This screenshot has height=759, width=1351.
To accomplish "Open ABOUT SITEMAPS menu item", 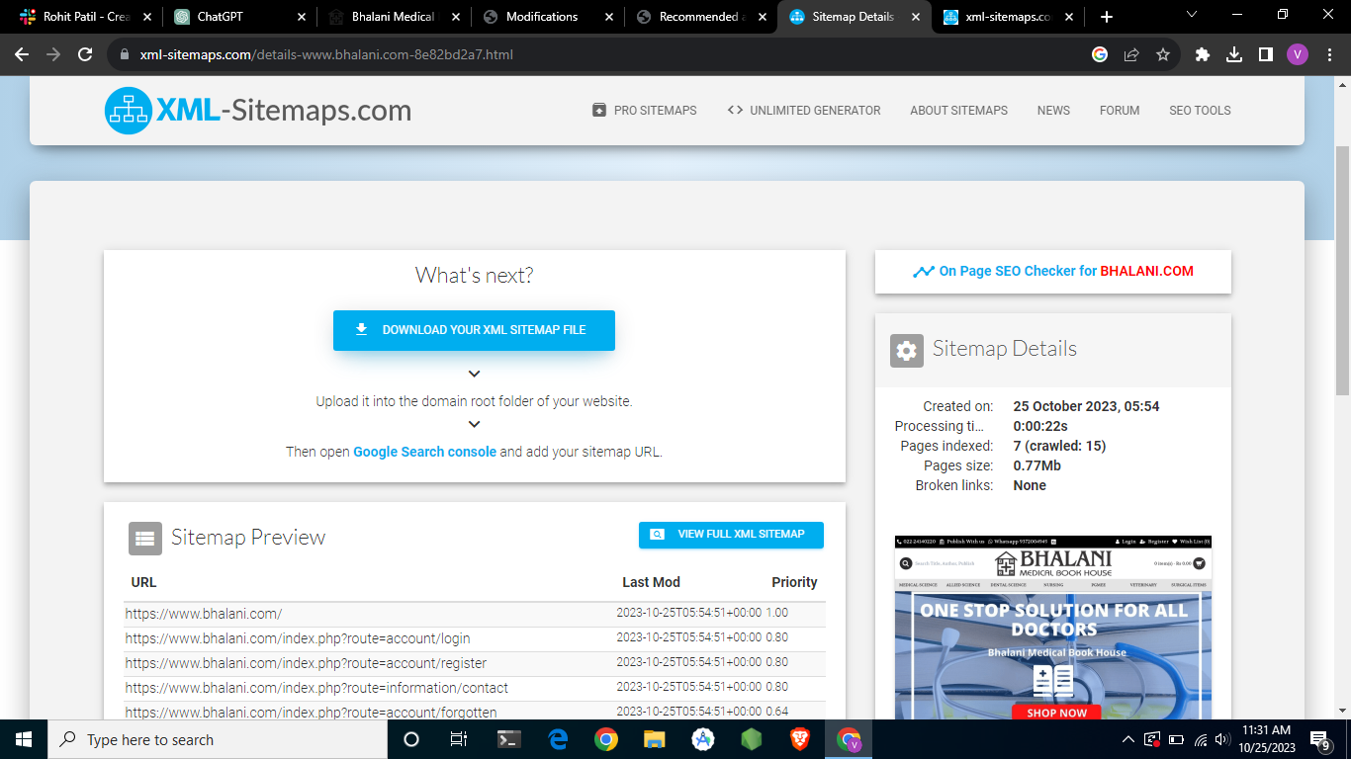I will (958, 111).
